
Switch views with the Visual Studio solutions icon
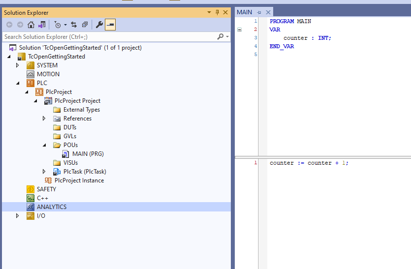pos(42,25)
